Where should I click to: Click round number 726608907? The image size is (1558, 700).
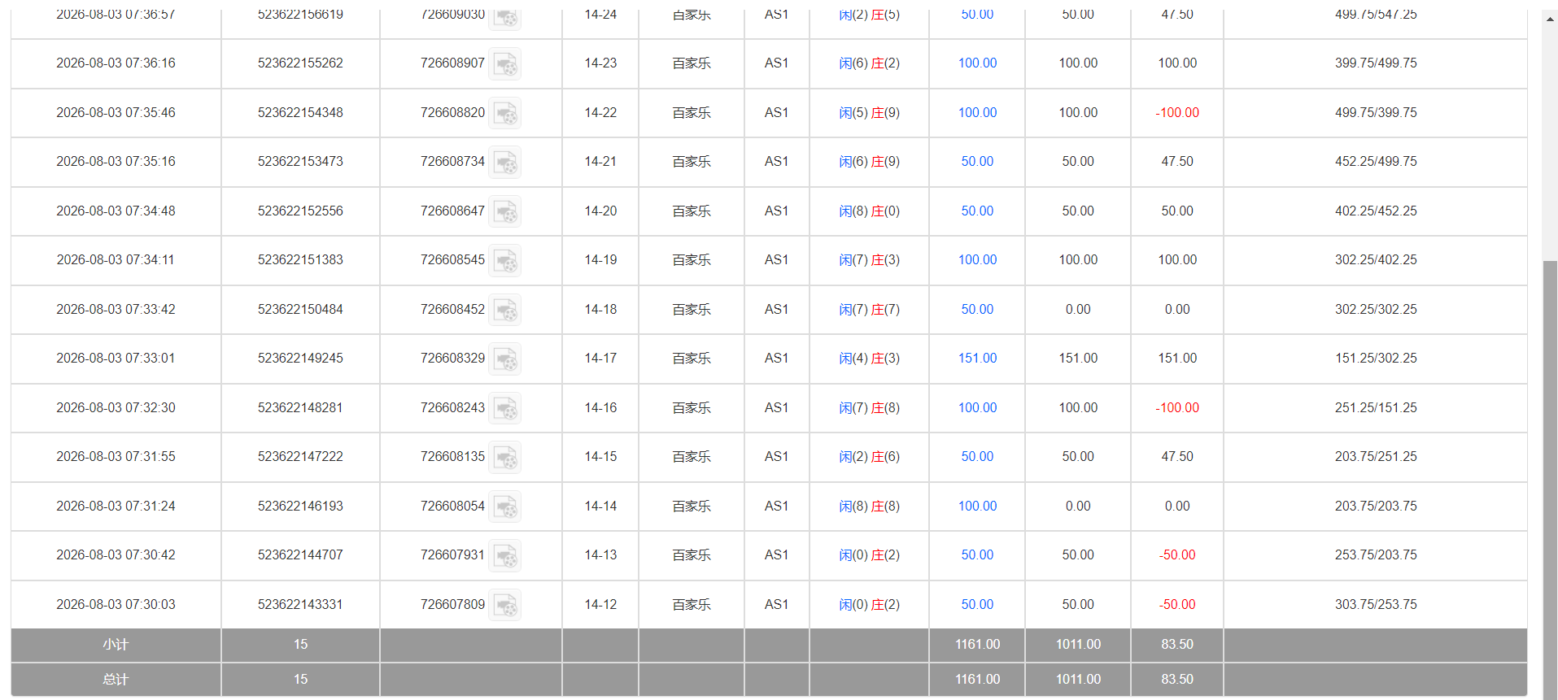point(452,63)
